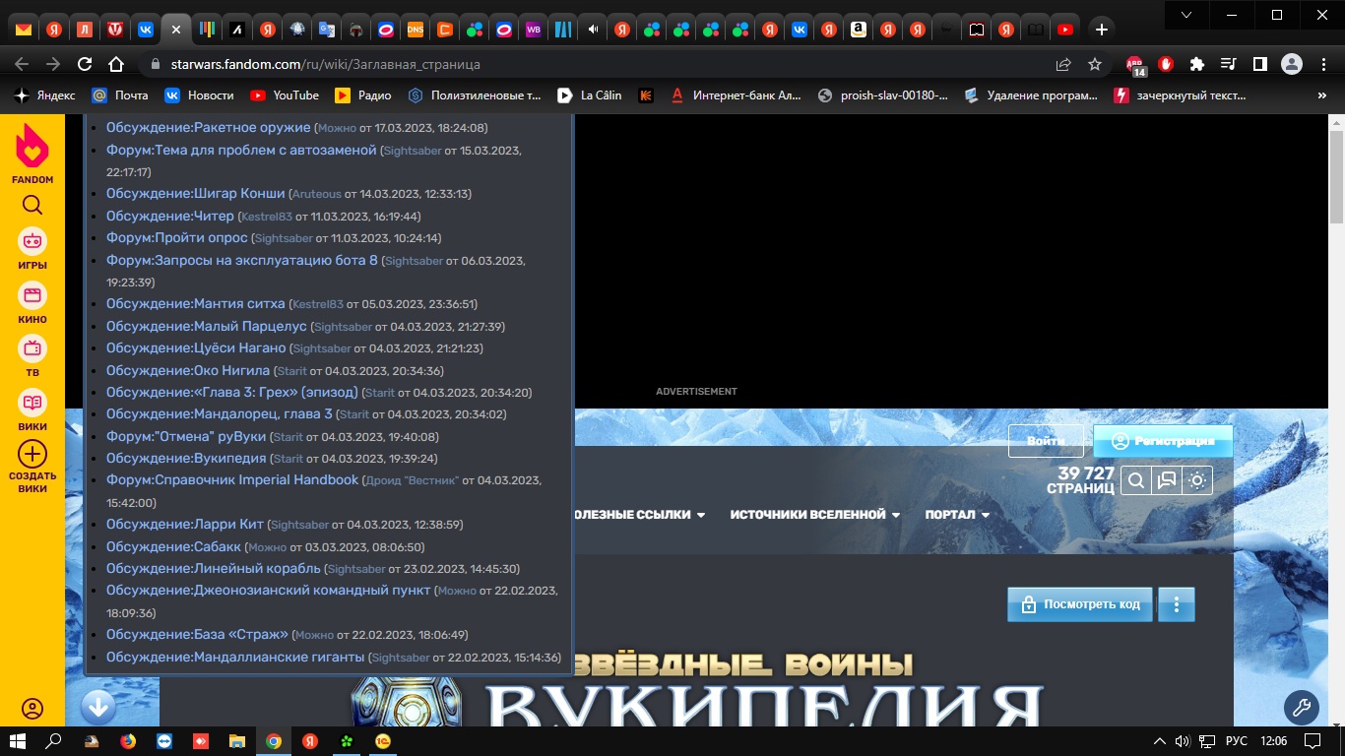
Task: Open the media controls icon in toolbar
Action: pyautogui.click(x=1228, y=64)
